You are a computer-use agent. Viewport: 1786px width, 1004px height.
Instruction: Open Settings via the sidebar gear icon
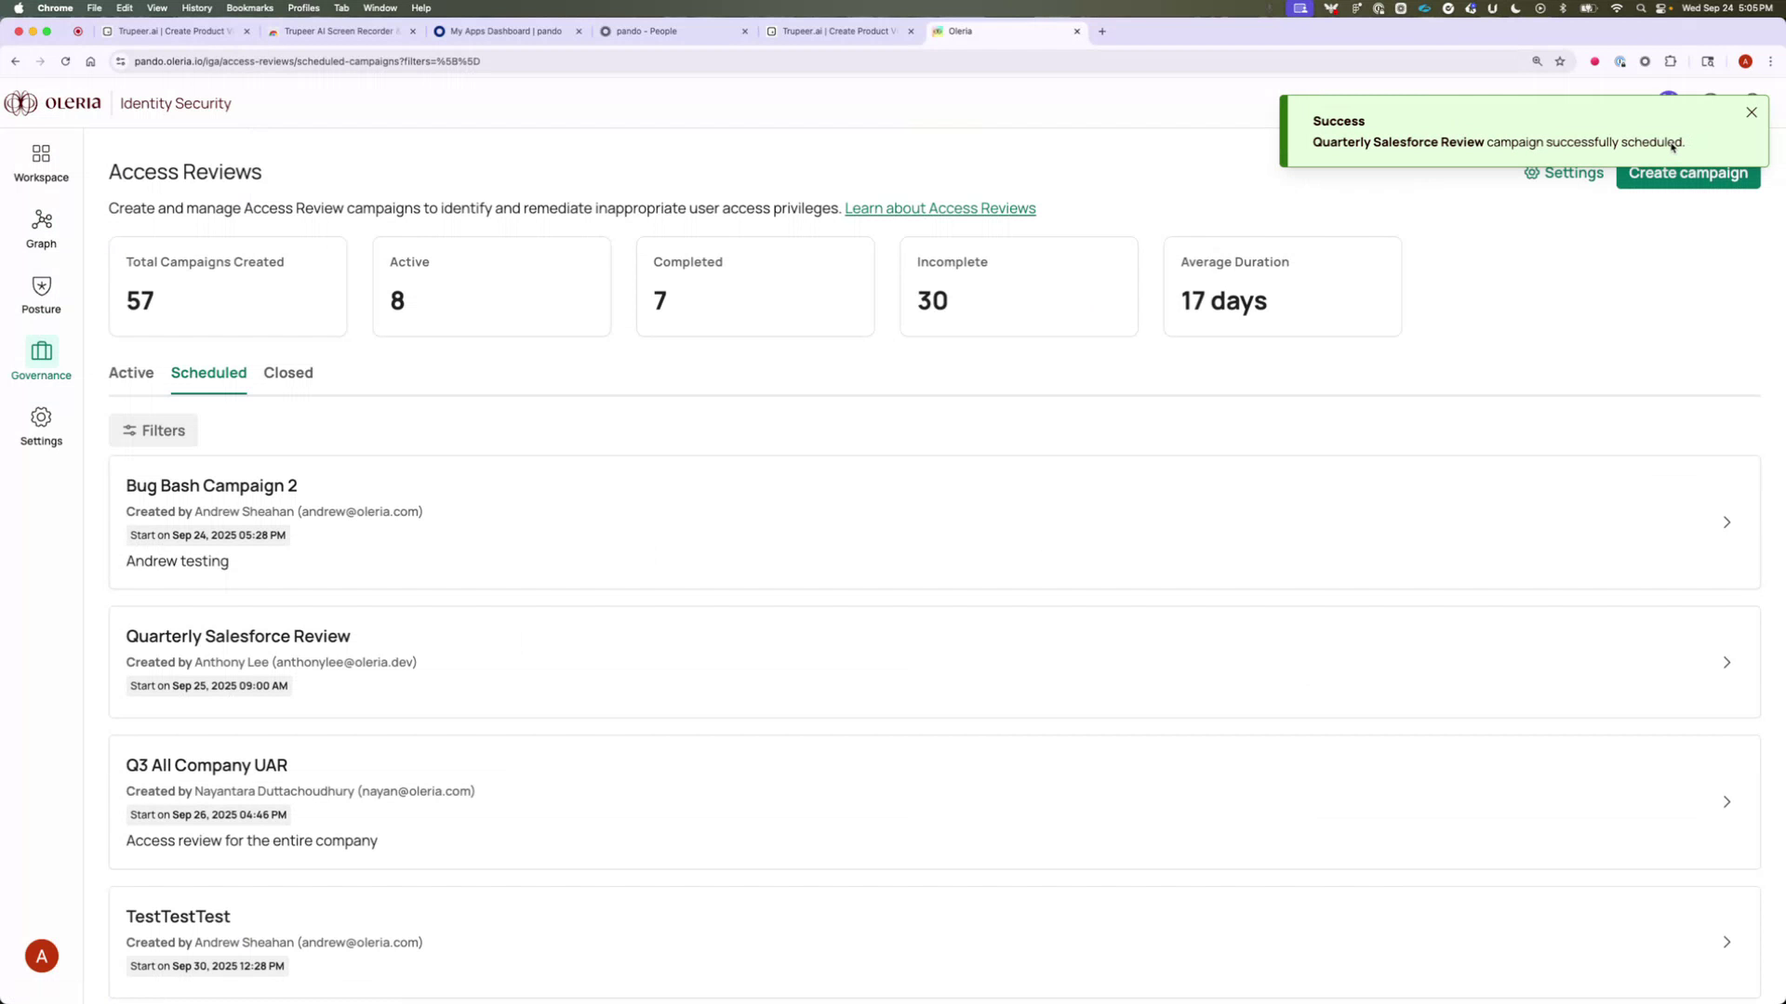coord(40,426)
